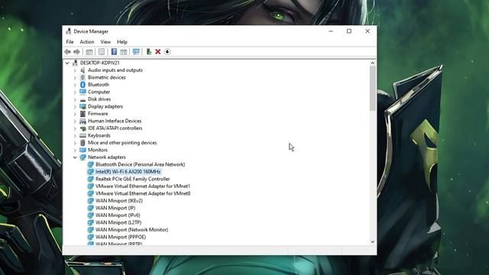
Task: Open Properties toolbar icon
Action: [102, 52]
